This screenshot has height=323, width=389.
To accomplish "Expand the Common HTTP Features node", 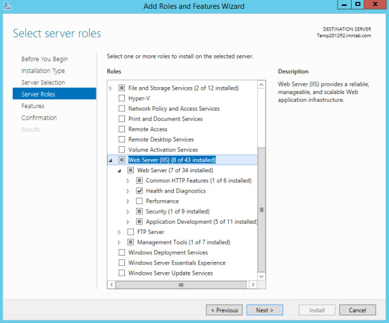I will pyautogui.click(x=128, y=181).
